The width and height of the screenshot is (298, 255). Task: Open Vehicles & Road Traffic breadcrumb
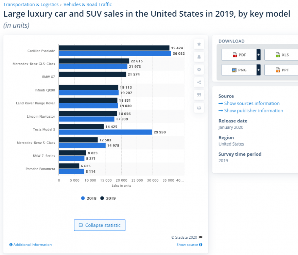[88, 4]
